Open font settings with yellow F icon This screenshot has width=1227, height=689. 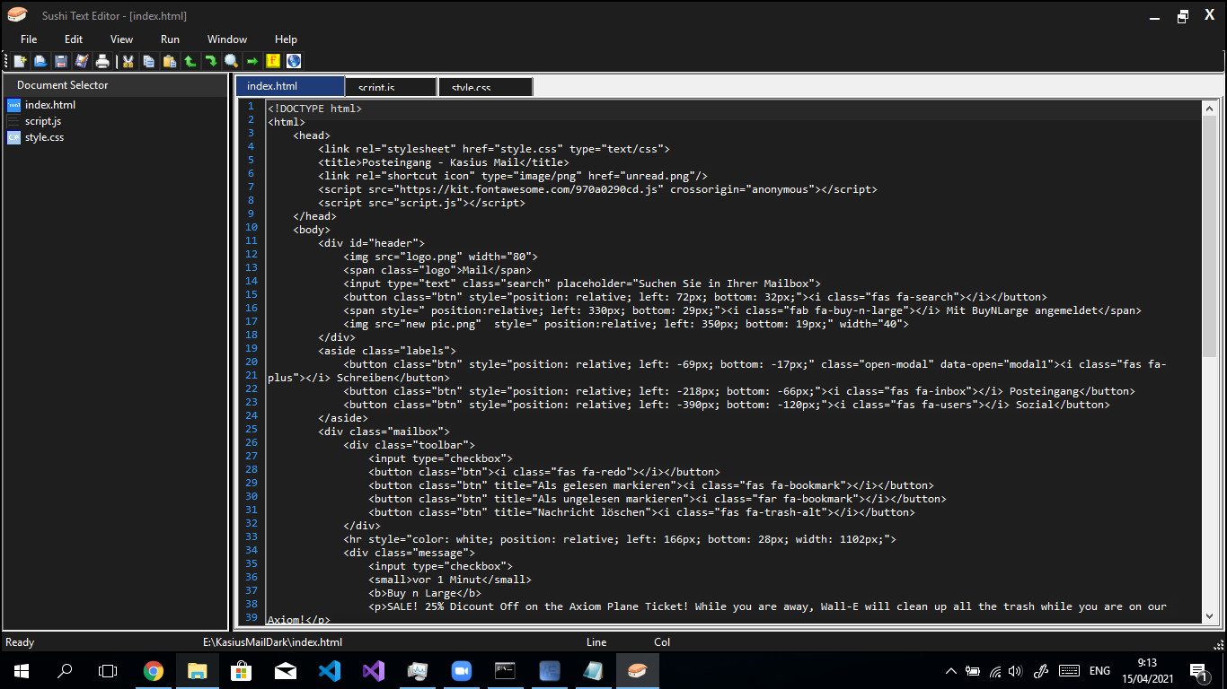[x=273, y=61]
